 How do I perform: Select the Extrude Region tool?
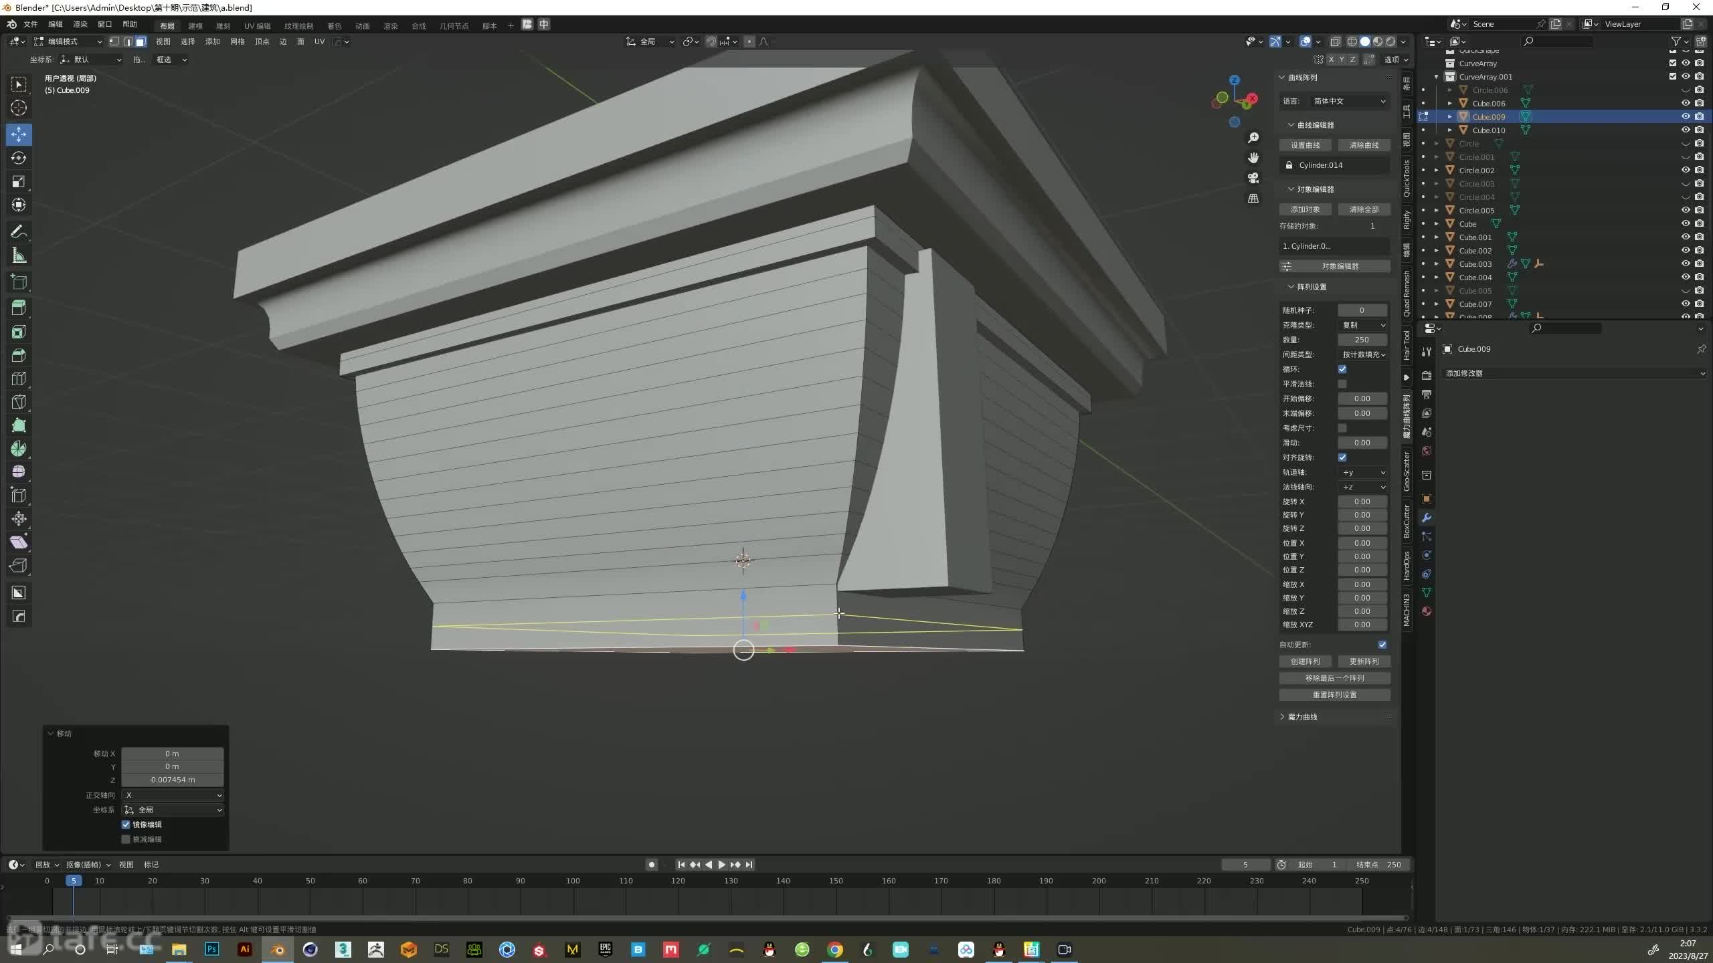pos(19,308)
